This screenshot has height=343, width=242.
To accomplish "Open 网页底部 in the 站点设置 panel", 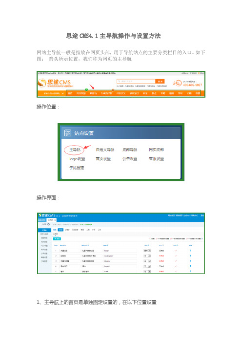I will 157,150.
